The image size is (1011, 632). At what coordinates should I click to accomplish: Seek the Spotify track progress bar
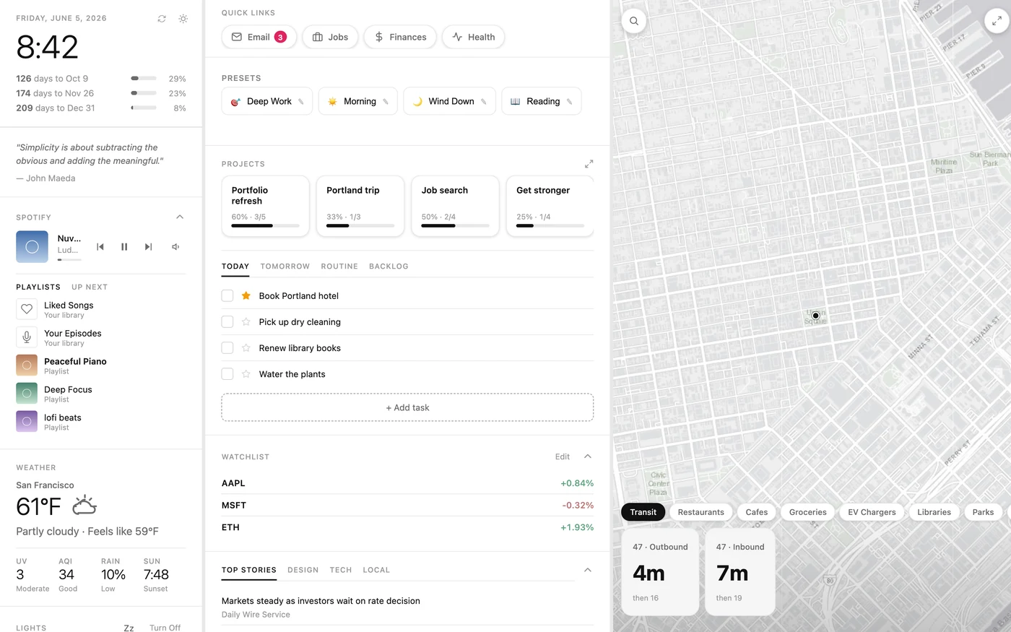(69, 259)
